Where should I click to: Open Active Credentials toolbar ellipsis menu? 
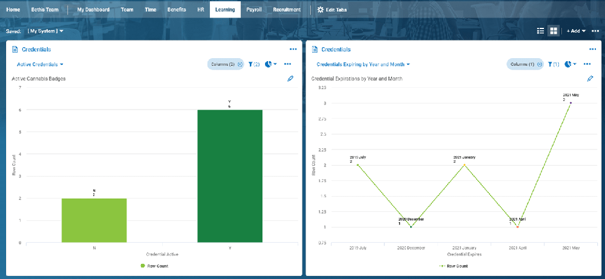(287, 64)
